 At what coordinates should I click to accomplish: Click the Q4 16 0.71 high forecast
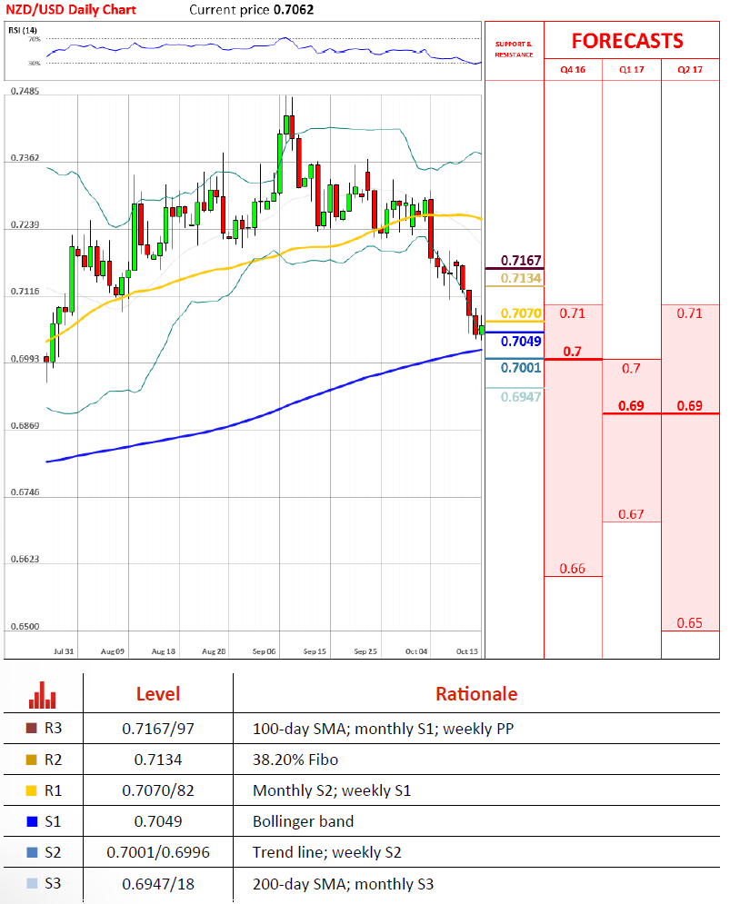click(572, 313)
